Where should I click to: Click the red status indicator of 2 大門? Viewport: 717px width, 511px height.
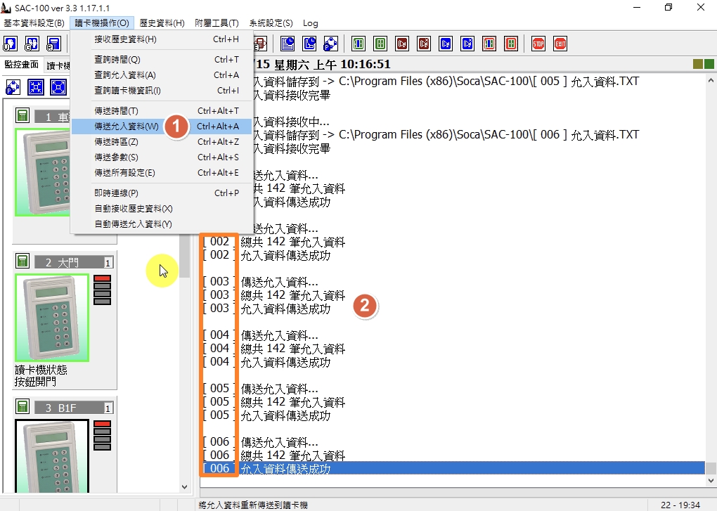(x=103, y=278)
